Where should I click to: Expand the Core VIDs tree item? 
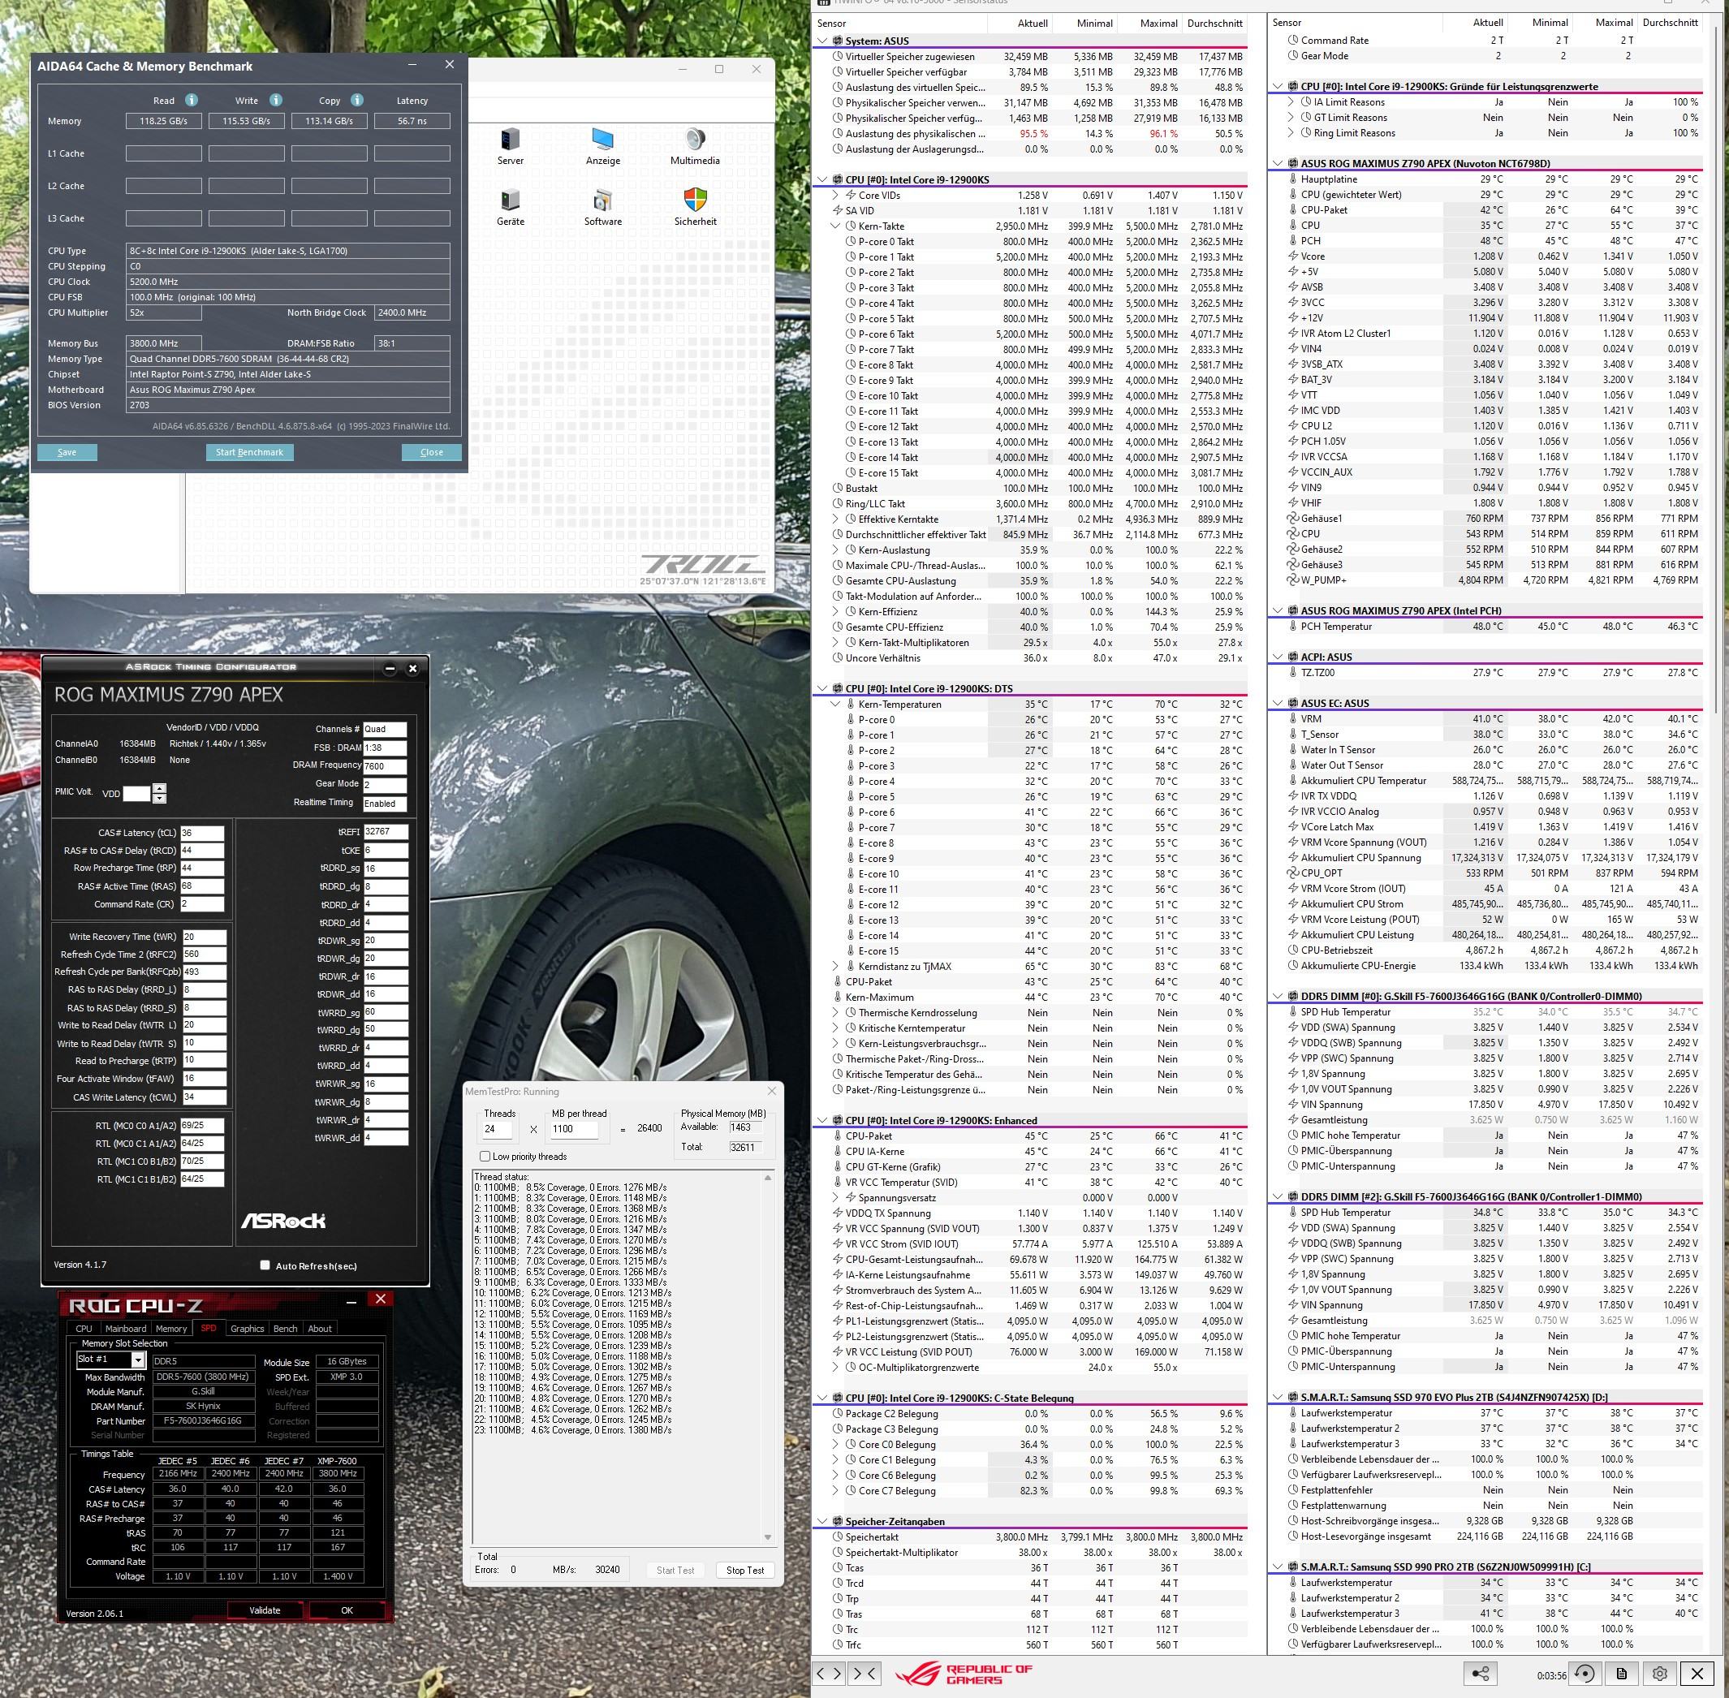click(836, 196)
